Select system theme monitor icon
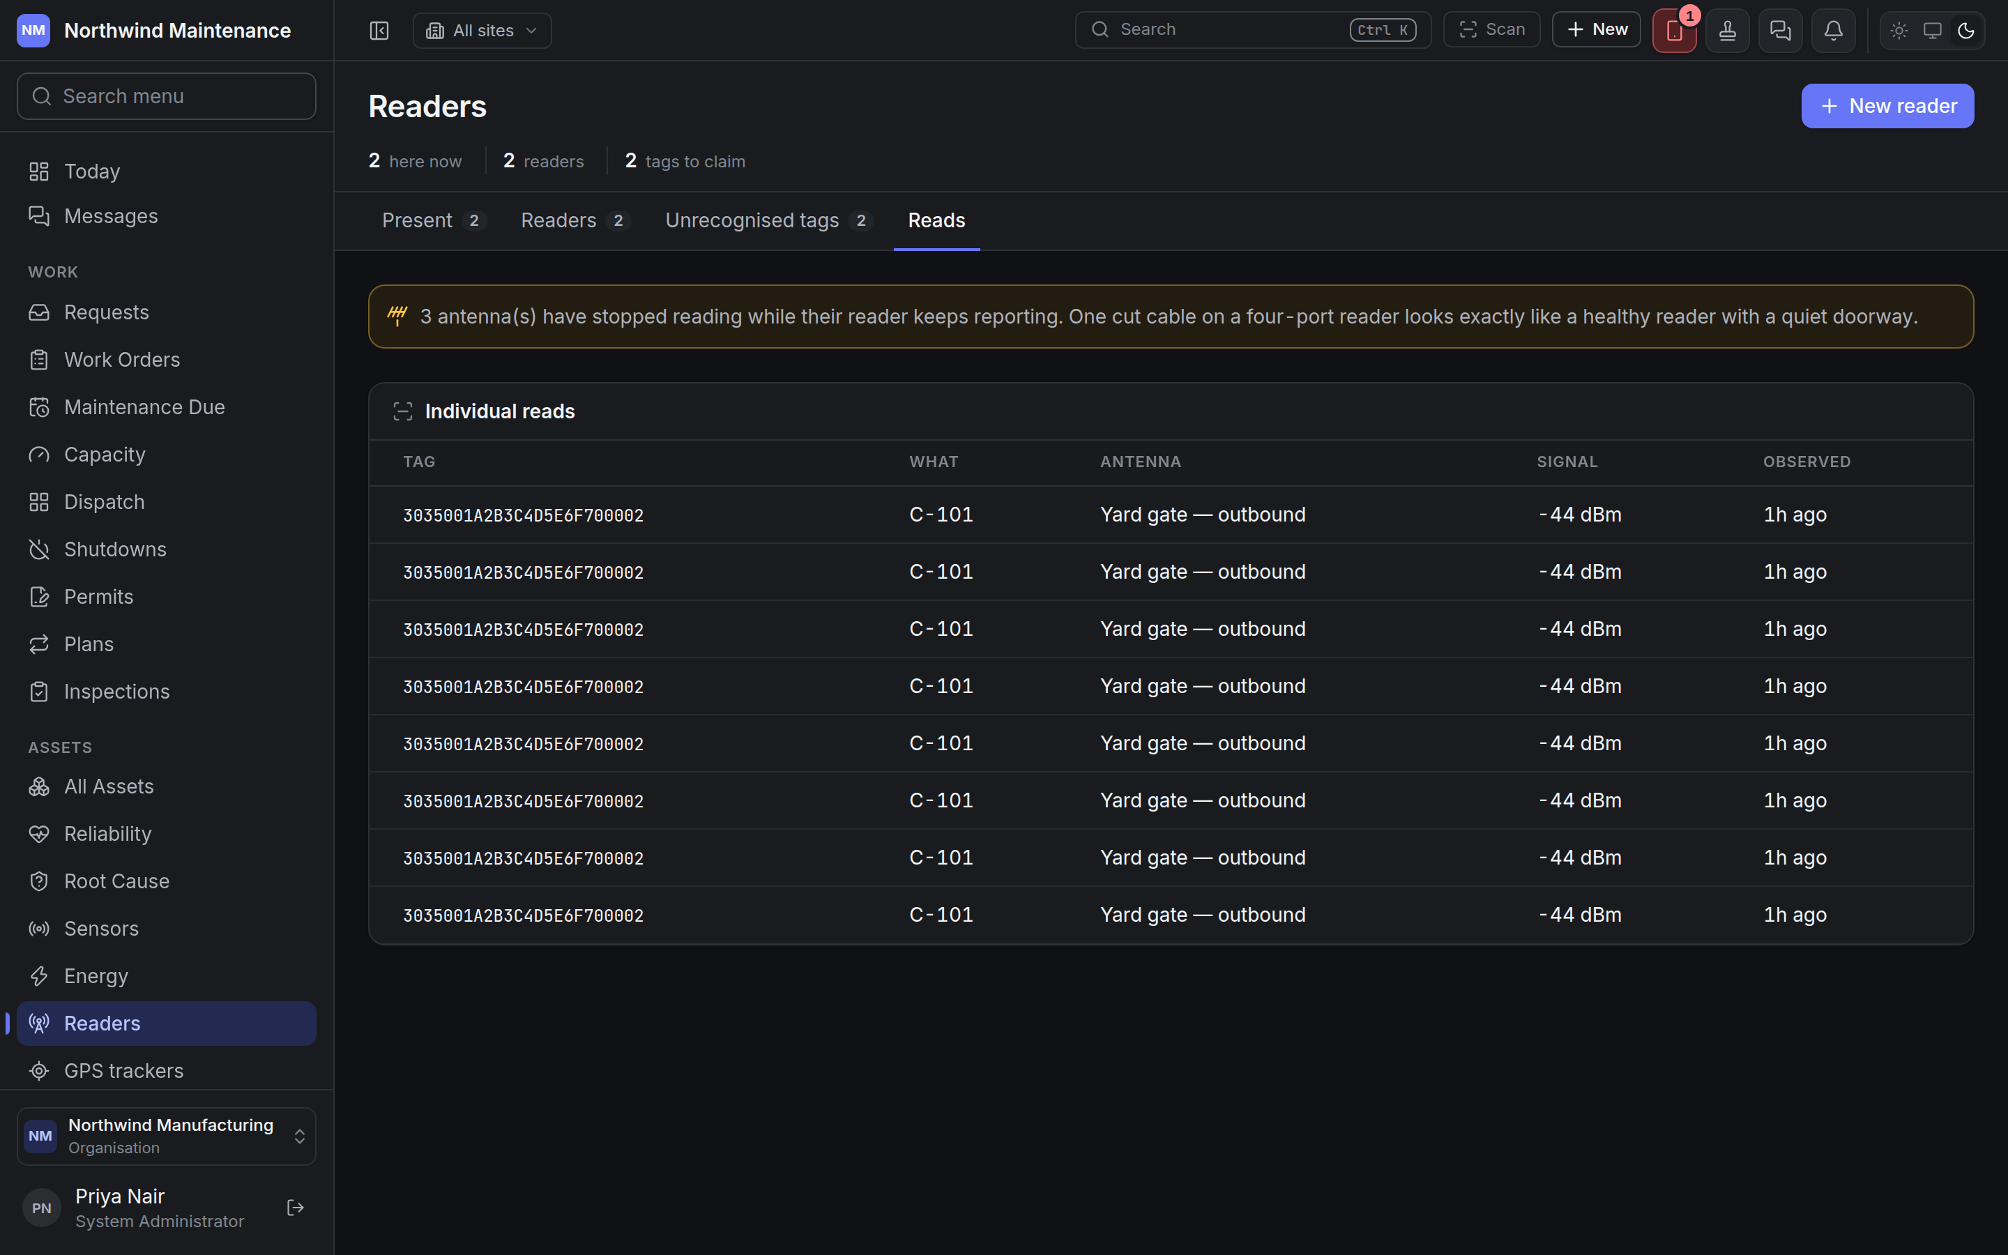Image resolution: width=2008 pixels, height=1255 pixels. [1933, 31]
